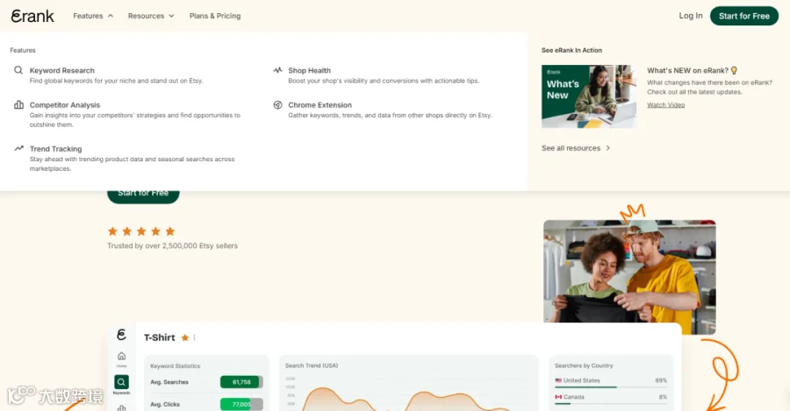Click the hero Start for Free button below the menu
790x411 pixels.
[x=143, y=196]
